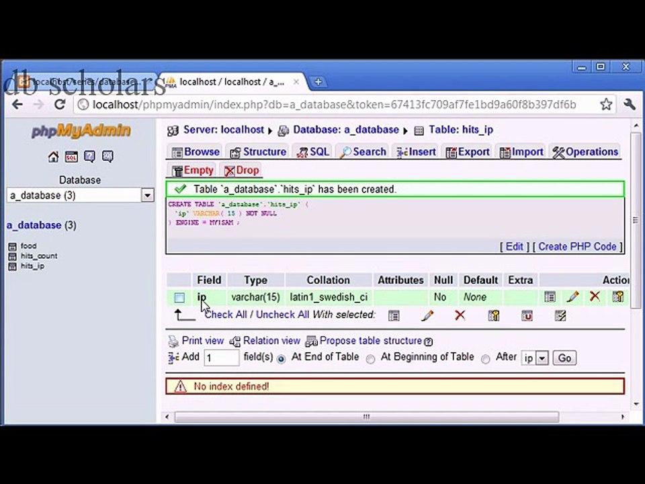
Task: Tick the checkbox for the ip field
Action: (x=179, y=298)
